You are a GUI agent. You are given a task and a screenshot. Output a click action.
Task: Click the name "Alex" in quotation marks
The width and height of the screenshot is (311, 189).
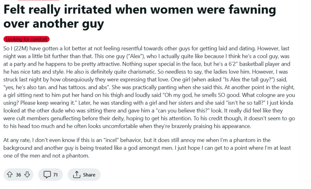pyautogui.click(x=133, y=56)
